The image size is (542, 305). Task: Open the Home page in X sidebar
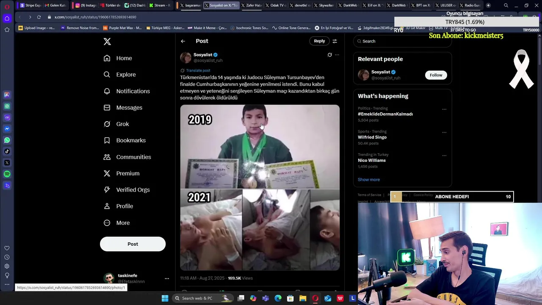(x=118, y=58)
